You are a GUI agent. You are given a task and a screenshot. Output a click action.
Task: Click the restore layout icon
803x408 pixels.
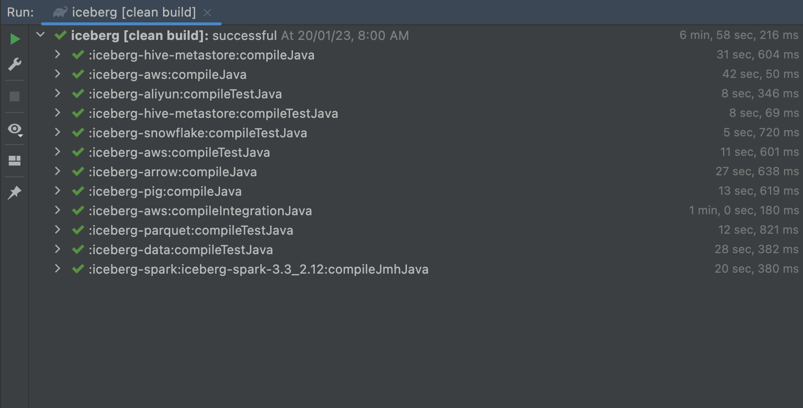15,161
